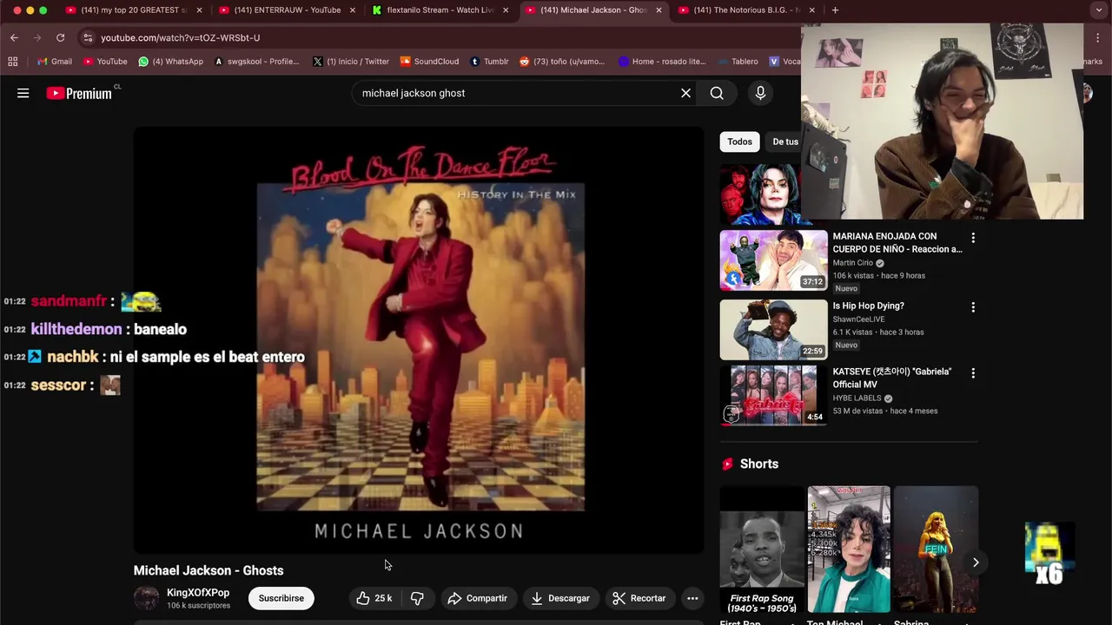Open a new browser tab with plus
This screenshot has height=625, width=1112.
(x=835, y=10)
